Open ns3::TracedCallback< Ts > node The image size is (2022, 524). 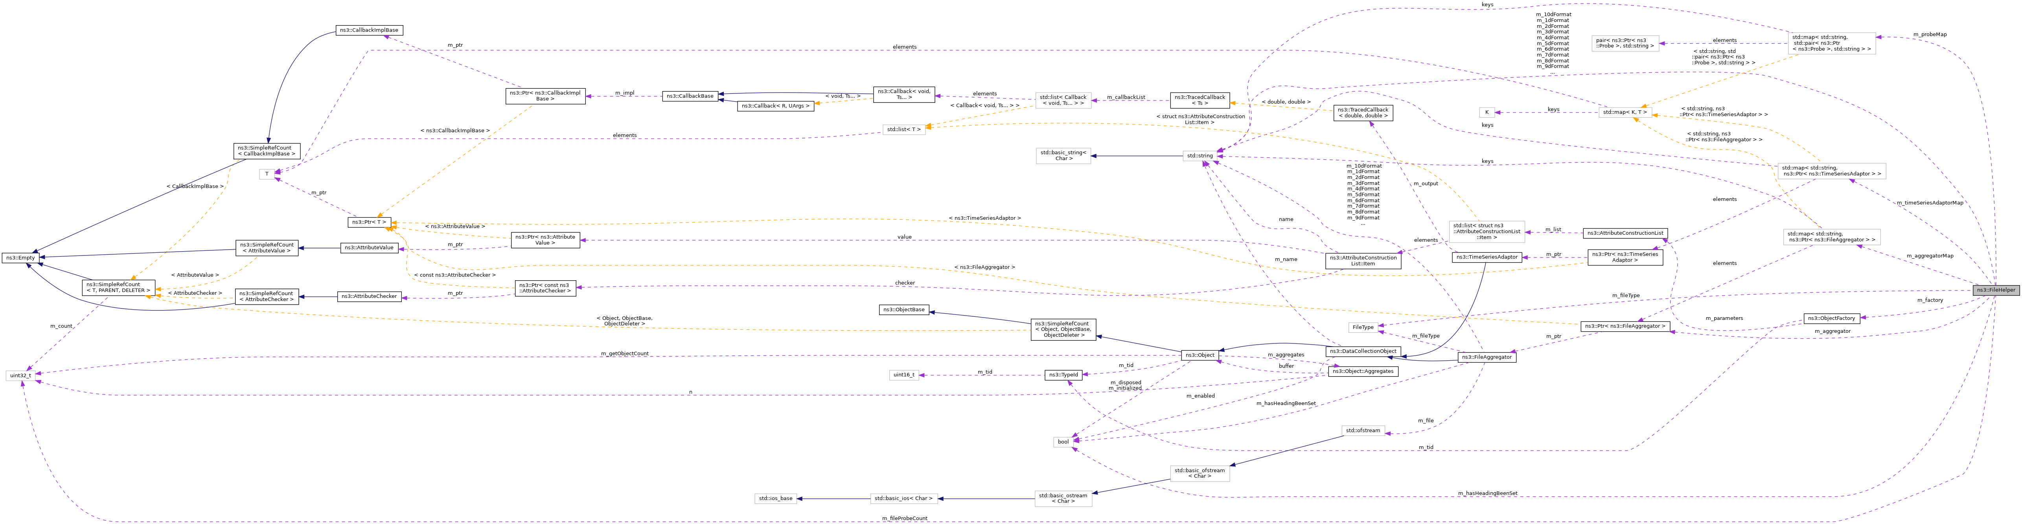1200,100
